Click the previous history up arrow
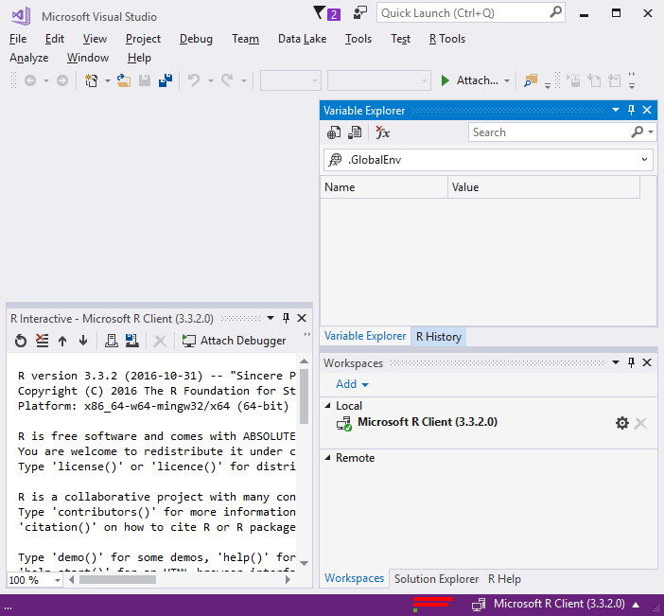Screen dimensions: 664x616 click(x=62, y=341)
